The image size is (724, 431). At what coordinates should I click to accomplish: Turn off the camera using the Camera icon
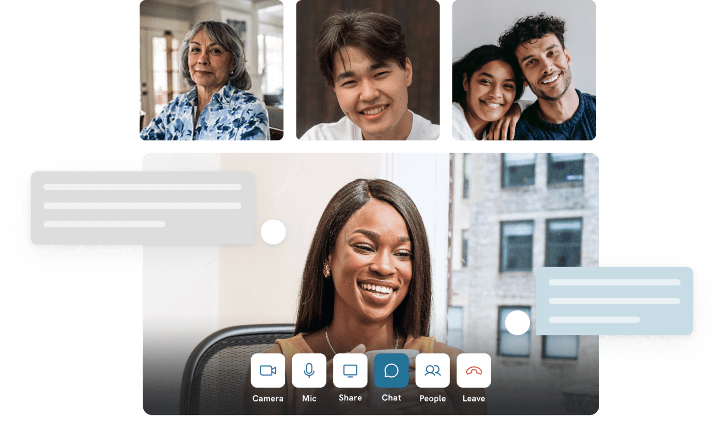point(268,371)
